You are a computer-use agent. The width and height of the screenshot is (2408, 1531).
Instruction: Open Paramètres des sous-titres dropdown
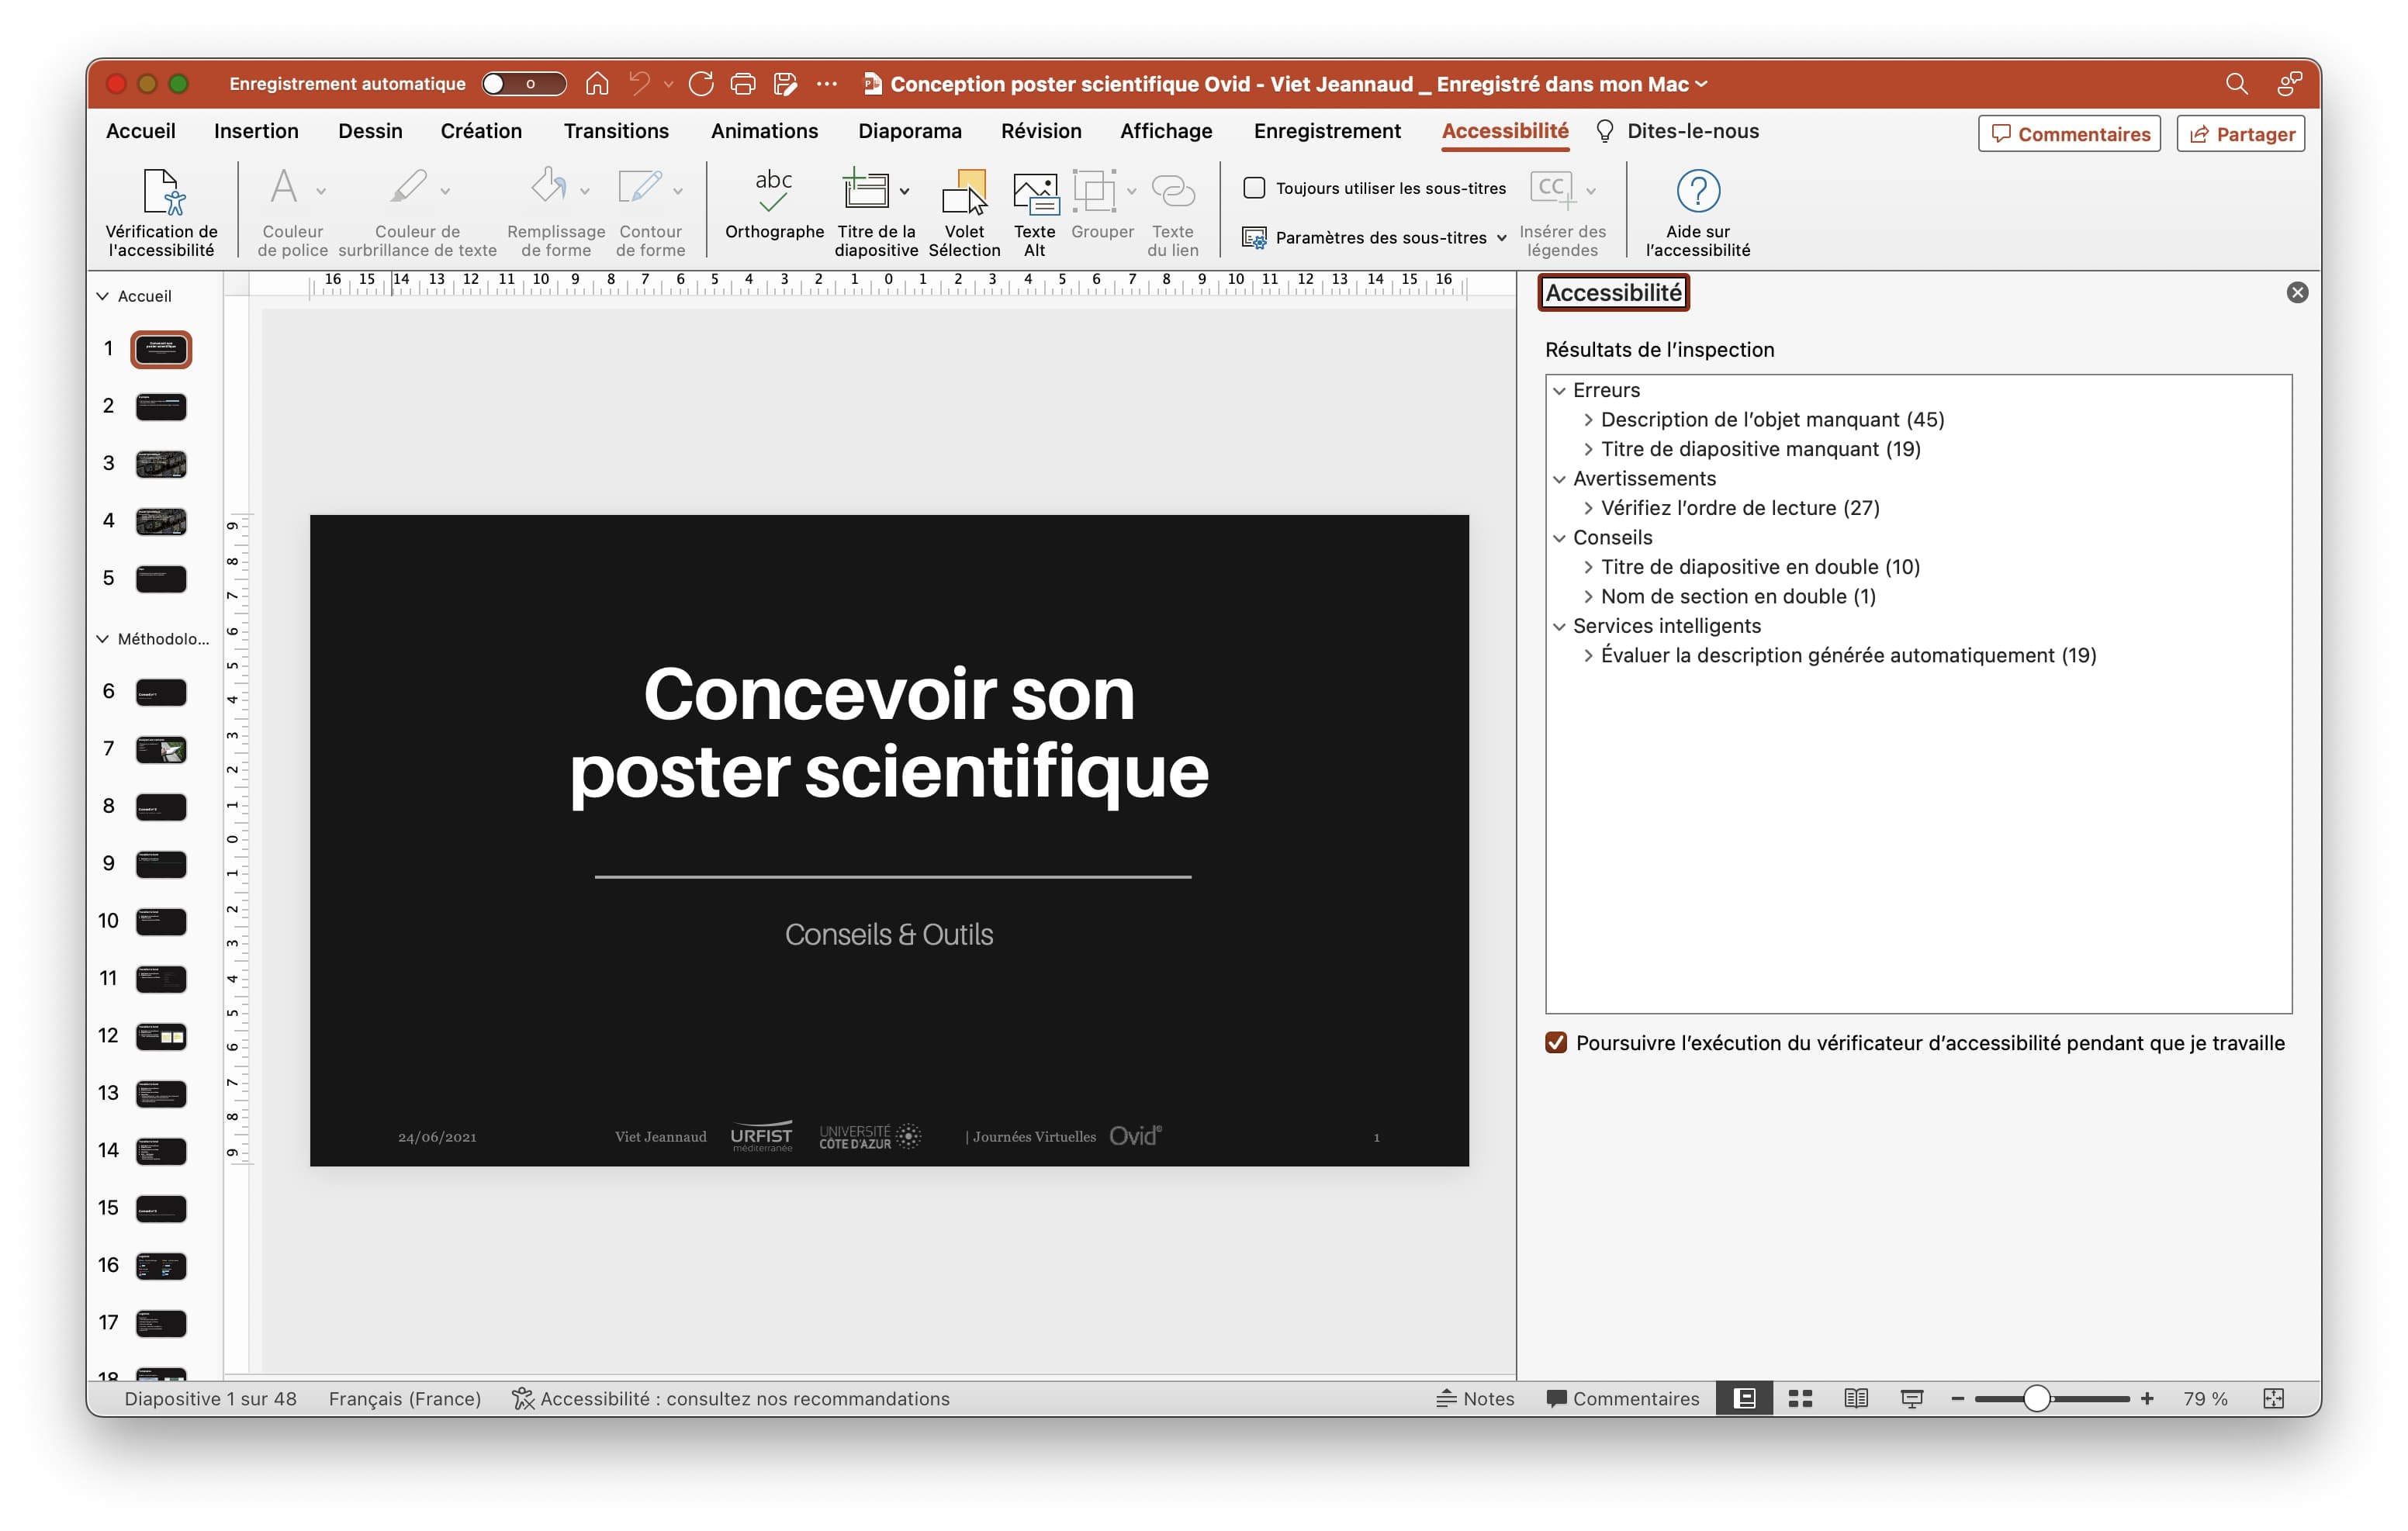tap(1380, 238)
